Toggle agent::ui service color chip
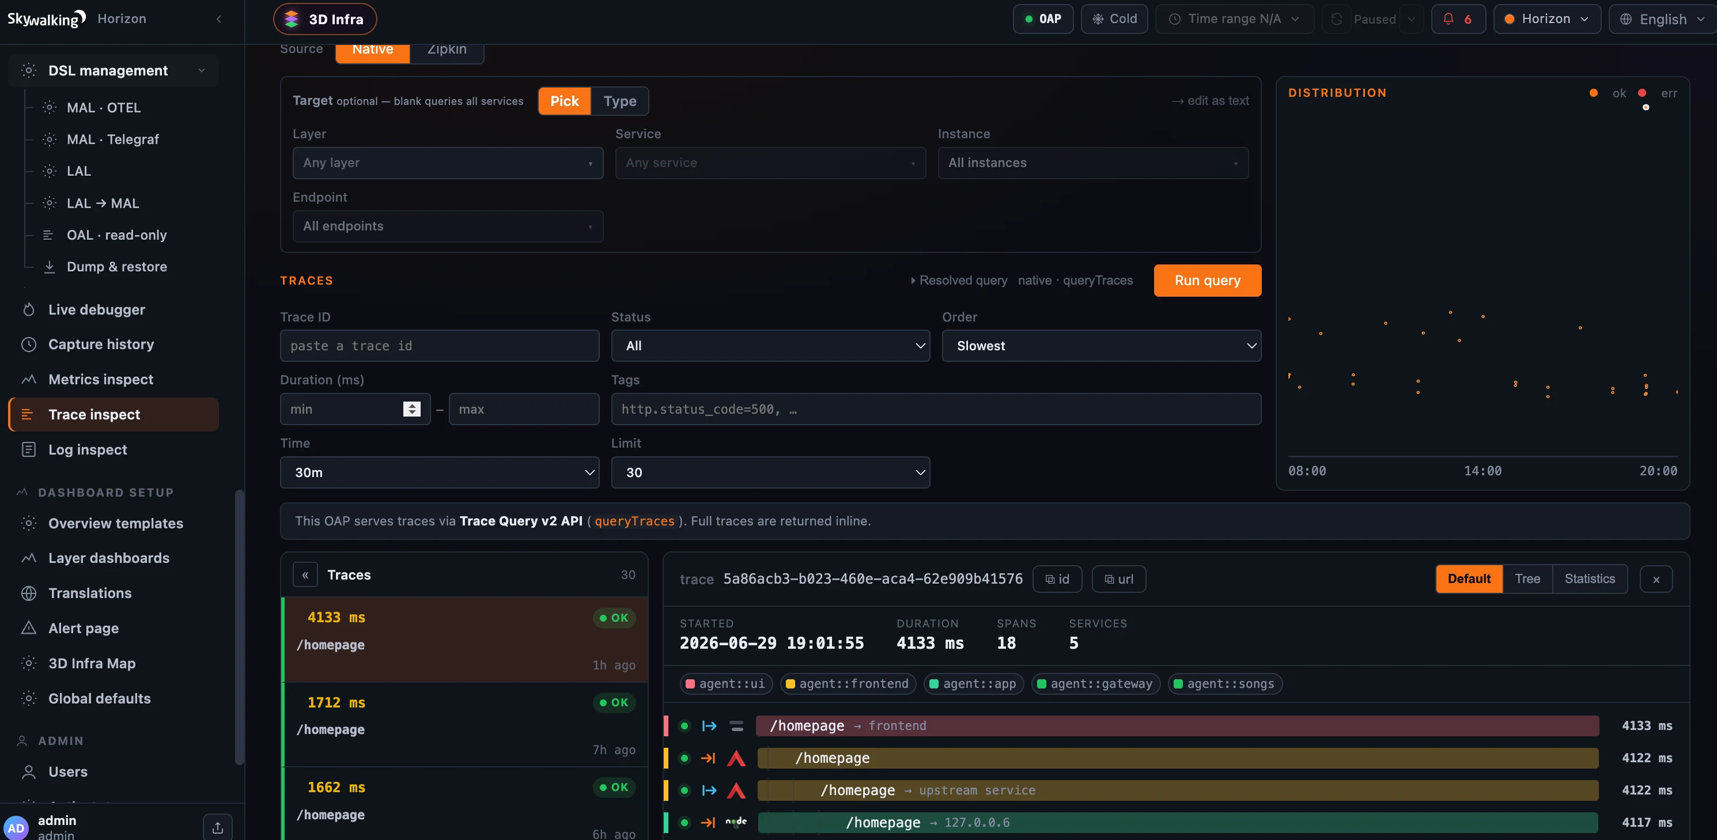The width and height of the screenshot is (1717, 840). [x=726, y=684]
